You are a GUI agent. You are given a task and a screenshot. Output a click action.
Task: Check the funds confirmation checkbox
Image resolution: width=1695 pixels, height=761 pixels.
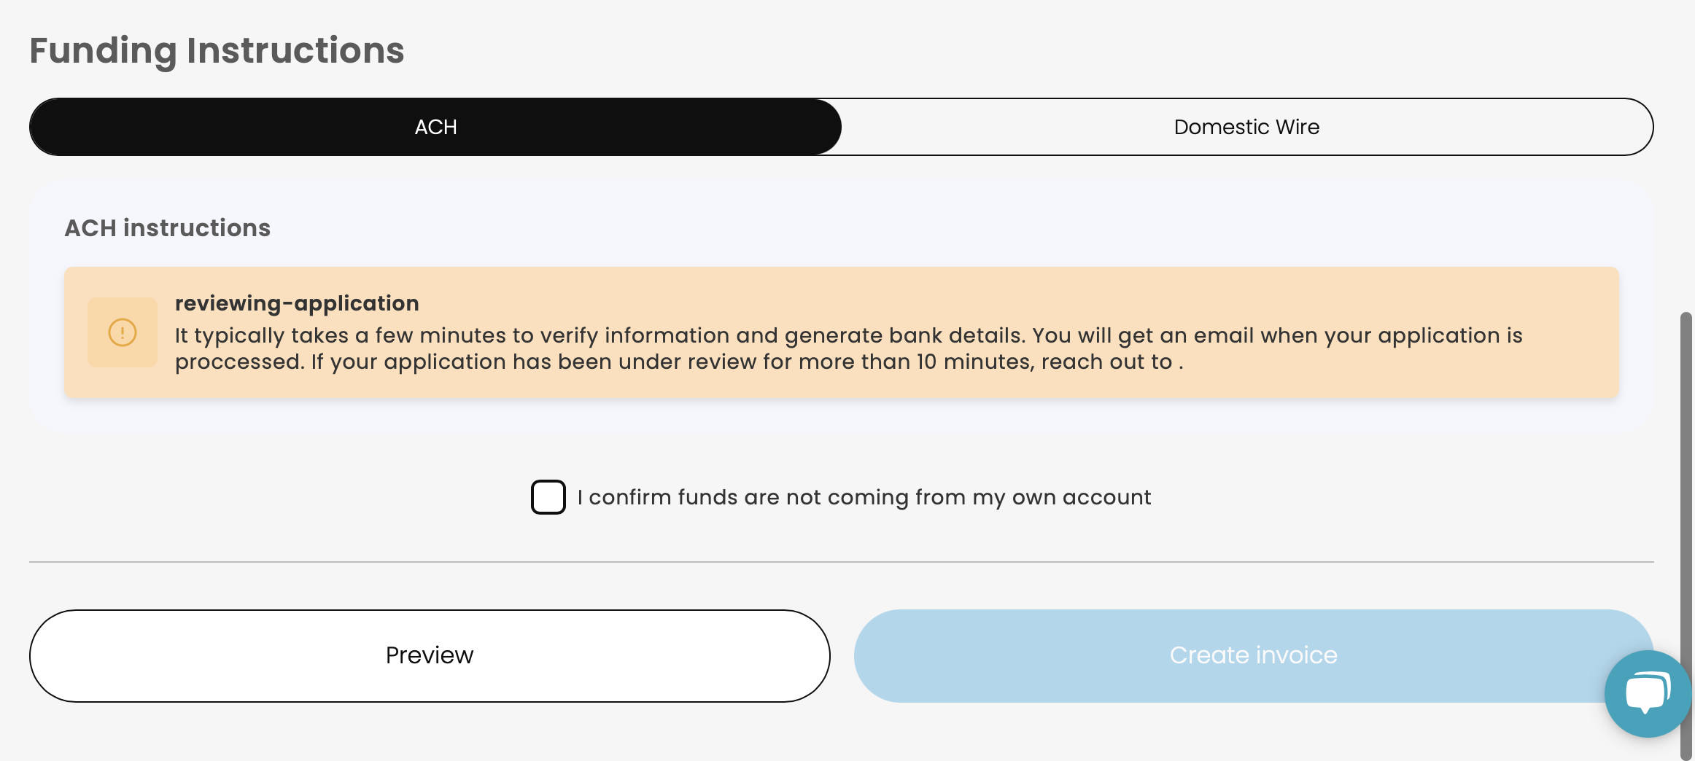pyautogui.click(x=548, y=497)
